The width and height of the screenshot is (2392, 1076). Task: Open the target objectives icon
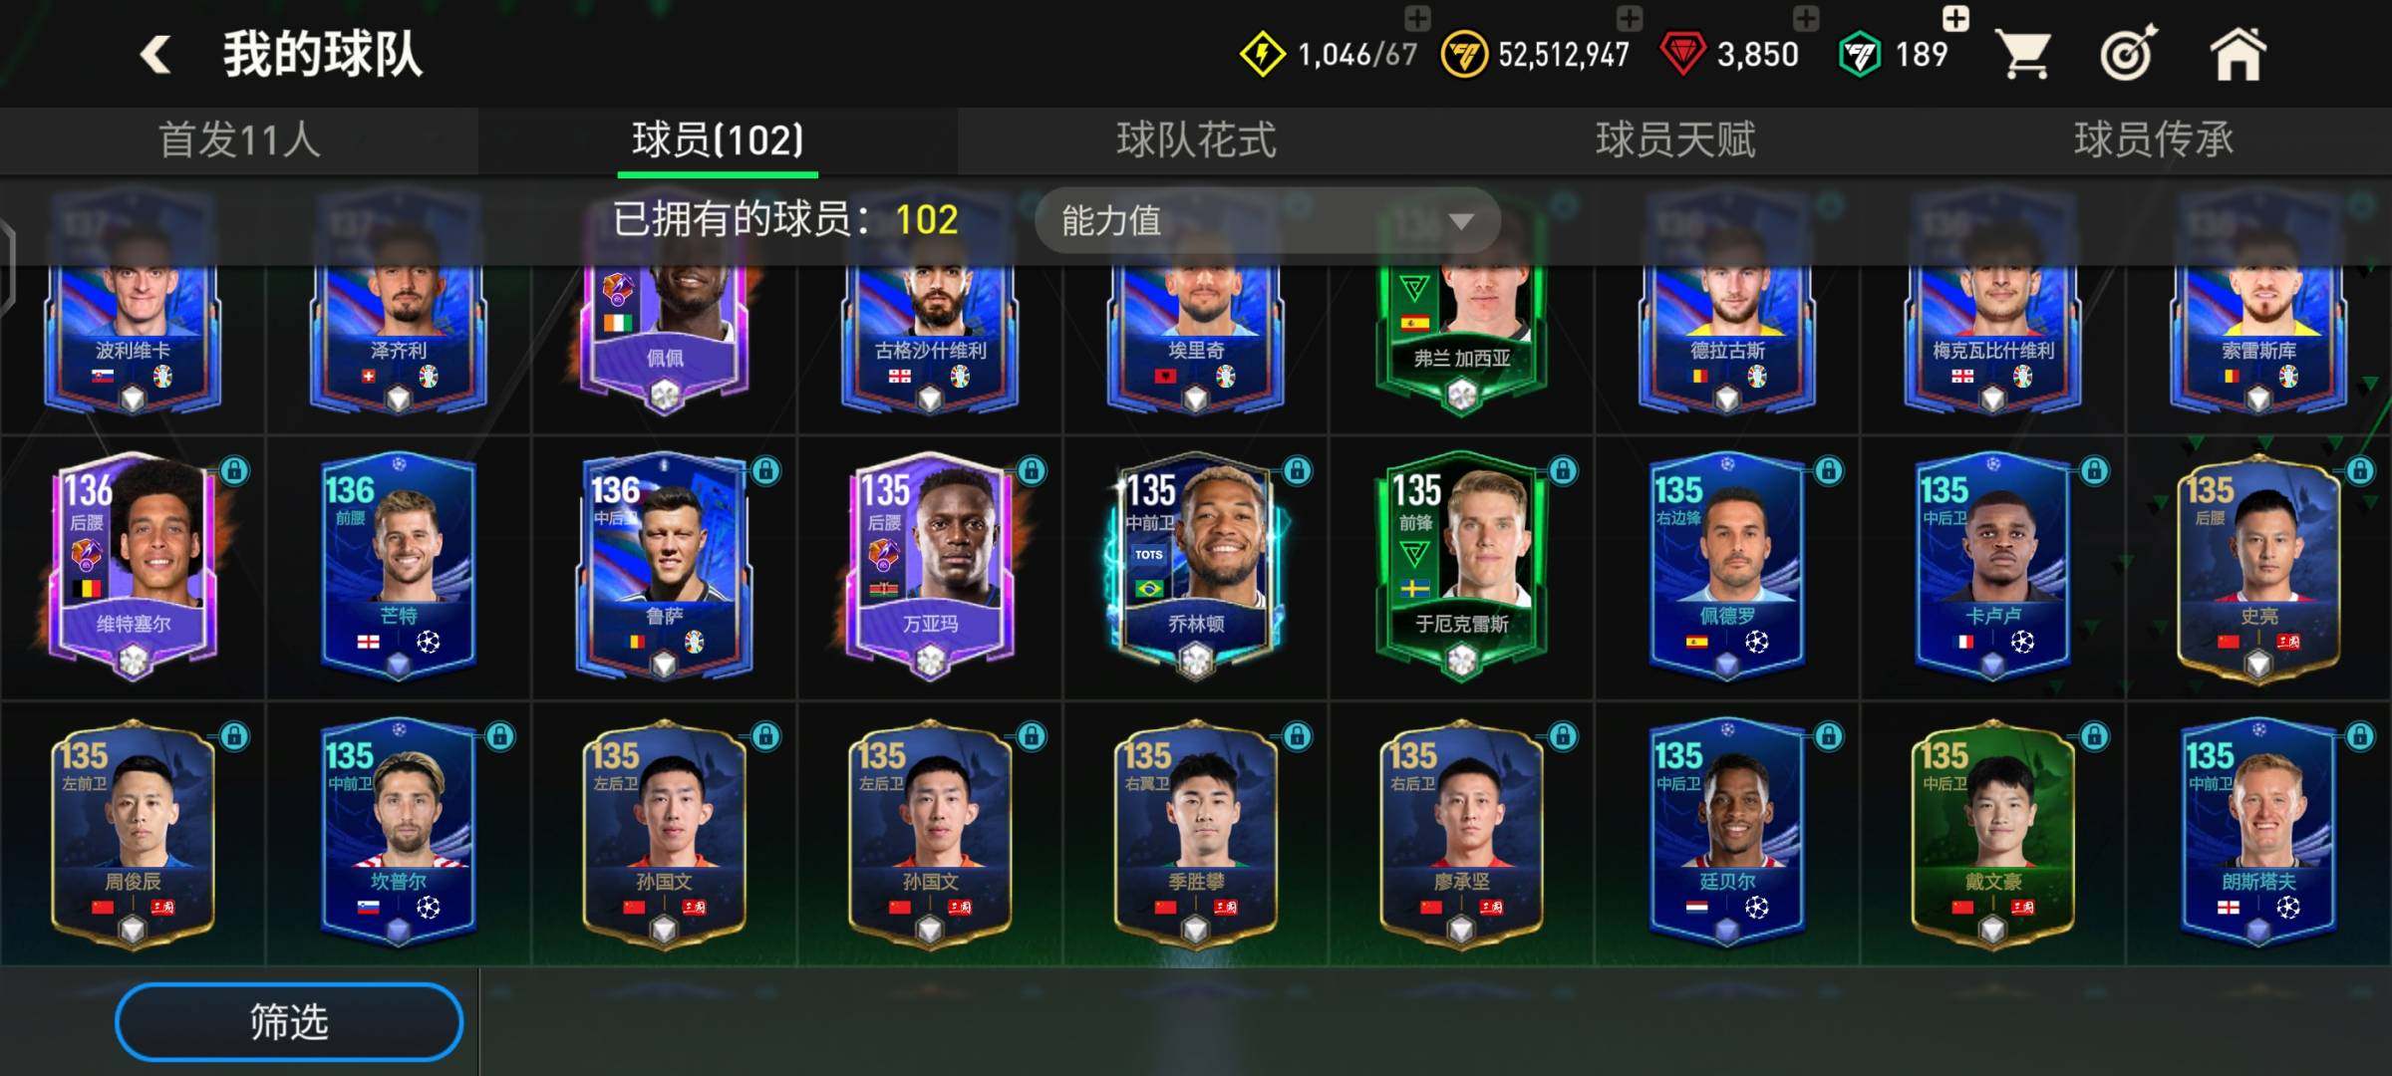click(2129, 53)
